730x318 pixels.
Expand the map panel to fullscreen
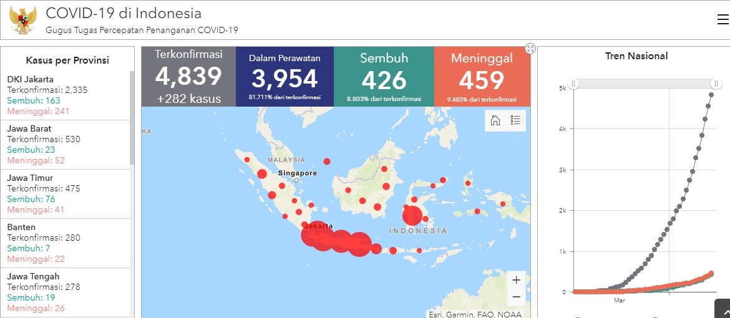coord(530,49)
